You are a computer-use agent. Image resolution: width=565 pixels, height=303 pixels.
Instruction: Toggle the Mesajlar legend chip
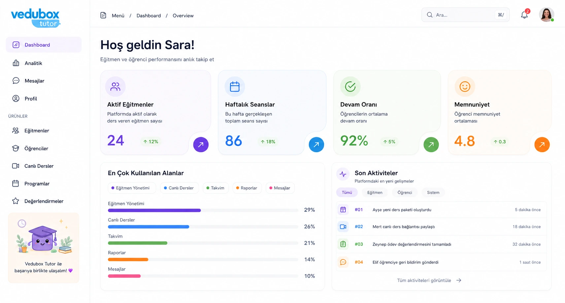[x=280, y=188]
